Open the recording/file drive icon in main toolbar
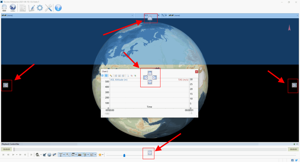 tap(4, 8)
